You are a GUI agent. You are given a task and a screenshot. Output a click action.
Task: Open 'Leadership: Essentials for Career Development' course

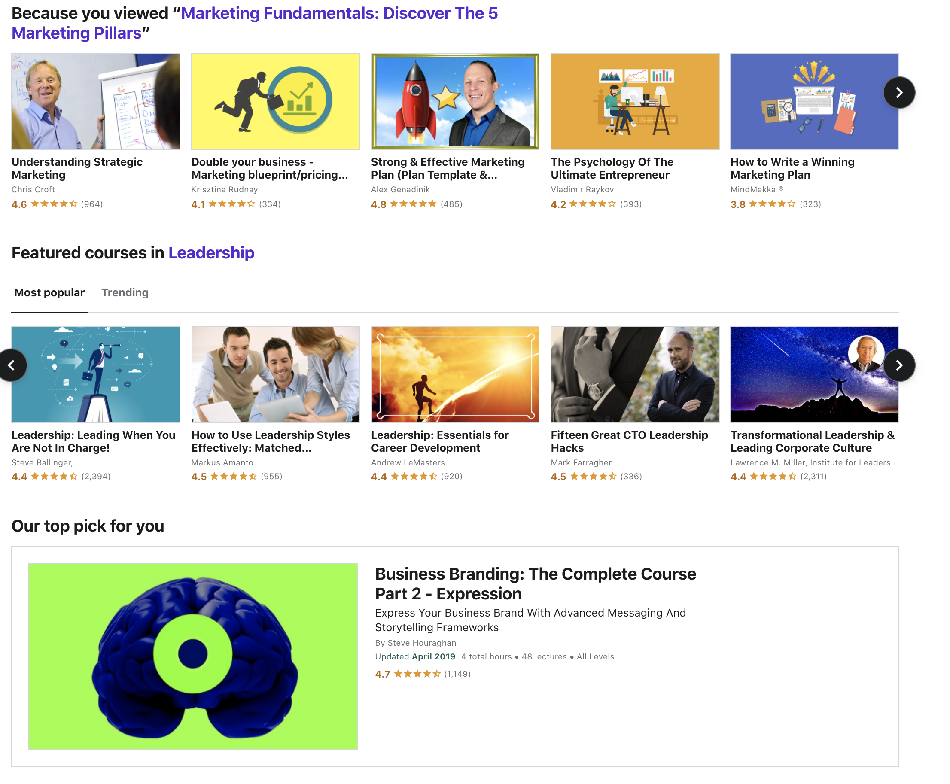[x=439, y=441]
